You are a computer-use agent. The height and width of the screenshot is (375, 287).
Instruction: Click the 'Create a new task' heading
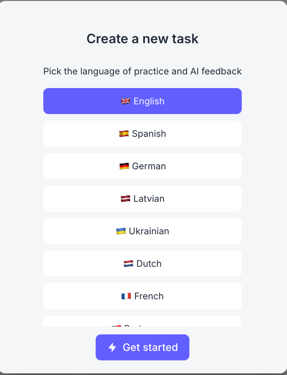tap(143, 39)
